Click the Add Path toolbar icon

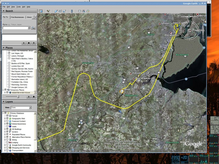(x=60, y=11)
